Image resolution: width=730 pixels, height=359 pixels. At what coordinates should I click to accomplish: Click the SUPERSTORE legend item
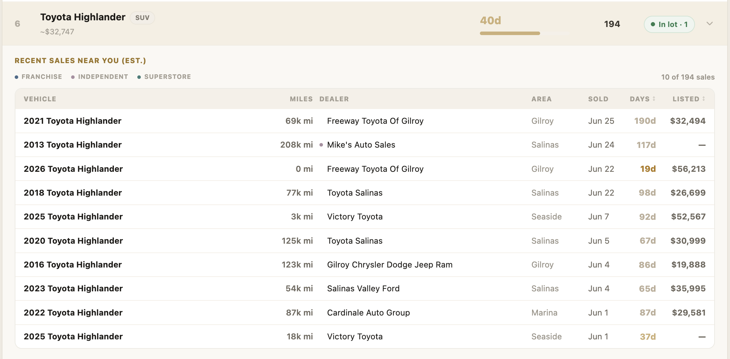pyautogui.click(x=164, y=77)
